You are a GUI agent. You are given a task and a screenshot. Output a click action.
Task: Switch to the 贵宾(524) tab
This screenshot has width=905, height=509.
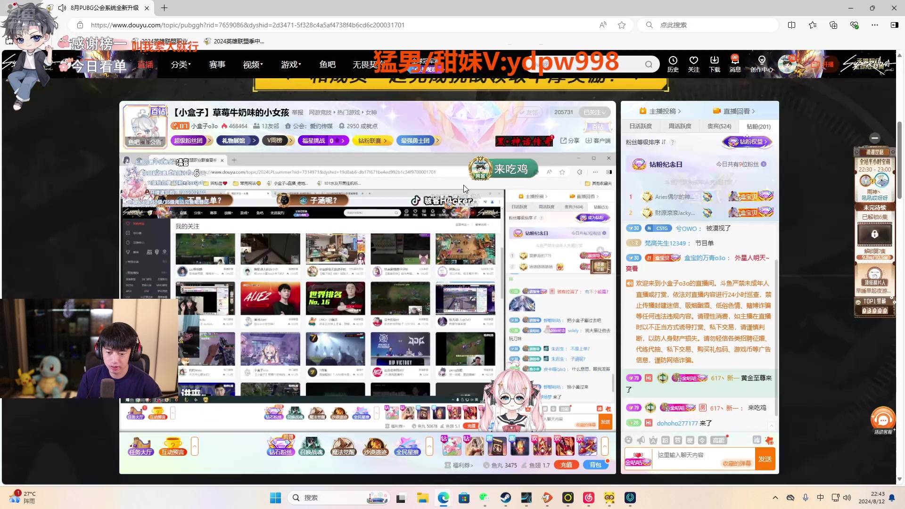coord(719,126)
